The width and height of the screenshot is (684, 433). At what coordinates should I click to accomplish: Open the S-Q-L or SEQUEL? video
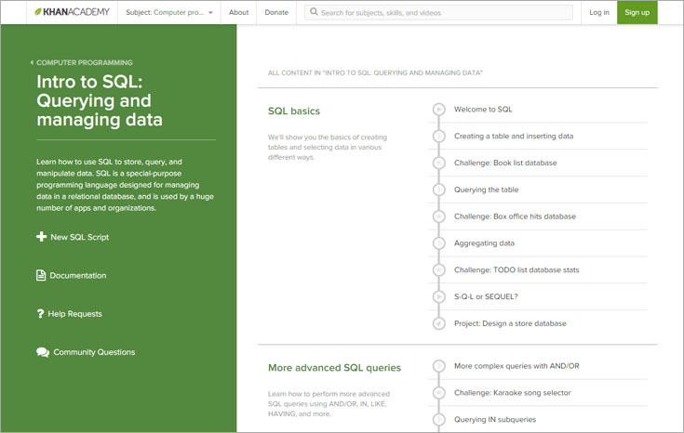tap(486, 296)
